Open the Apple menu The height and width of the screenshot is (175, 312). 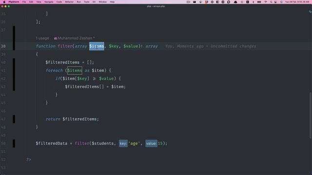[x=4, y=2]
